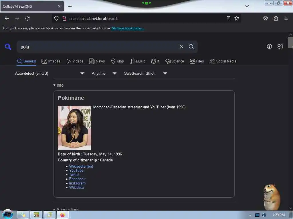This screenshot has height=219, width=293.
Task: Open SearXNG preferences gear icon
Action: (280, 46)
